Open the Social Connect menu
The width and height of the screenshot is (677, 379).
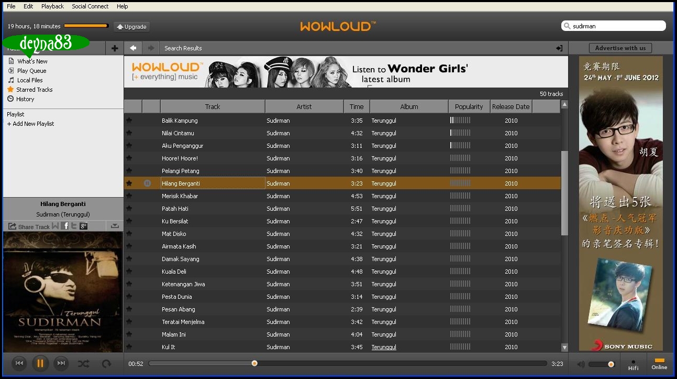tap(90, 6)
